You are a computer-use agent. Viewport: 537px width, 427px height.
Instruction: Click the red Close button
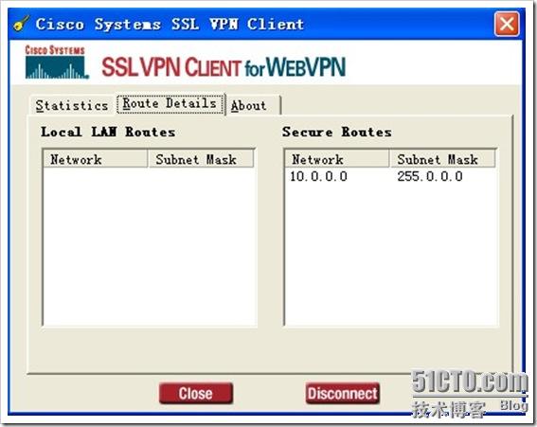coord(196,394)
